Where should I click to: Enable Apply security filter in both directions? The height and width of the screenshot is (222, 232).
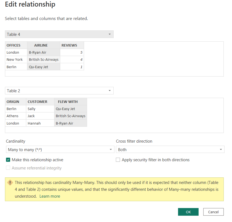click(x=118, y=160)
